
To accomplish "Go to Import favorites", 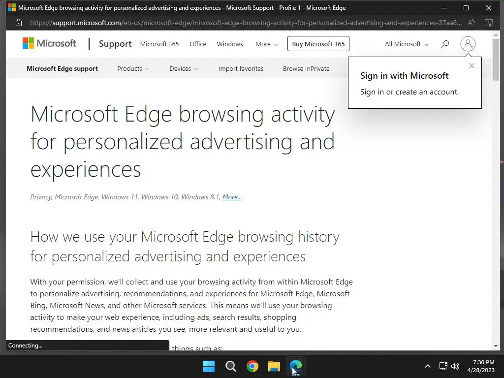I will point(241,68).
